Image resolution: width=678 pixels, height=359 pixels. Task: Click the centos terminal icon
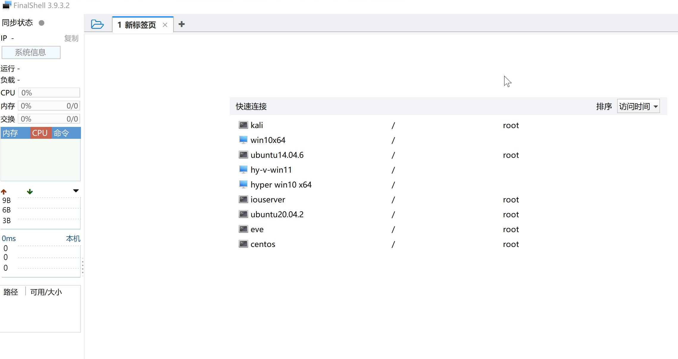coord(243,244)
